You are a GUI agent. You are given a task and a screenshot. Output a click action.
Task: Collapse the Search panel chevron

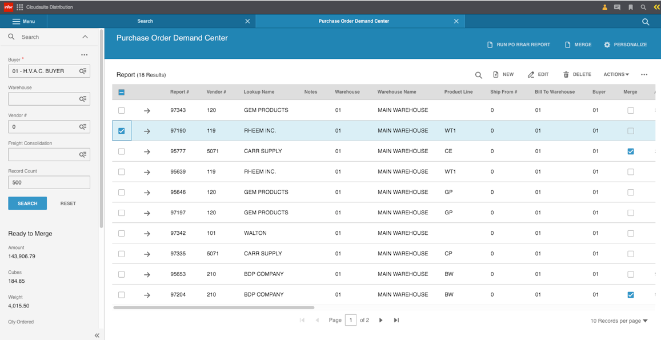click(x=85, y=37)
